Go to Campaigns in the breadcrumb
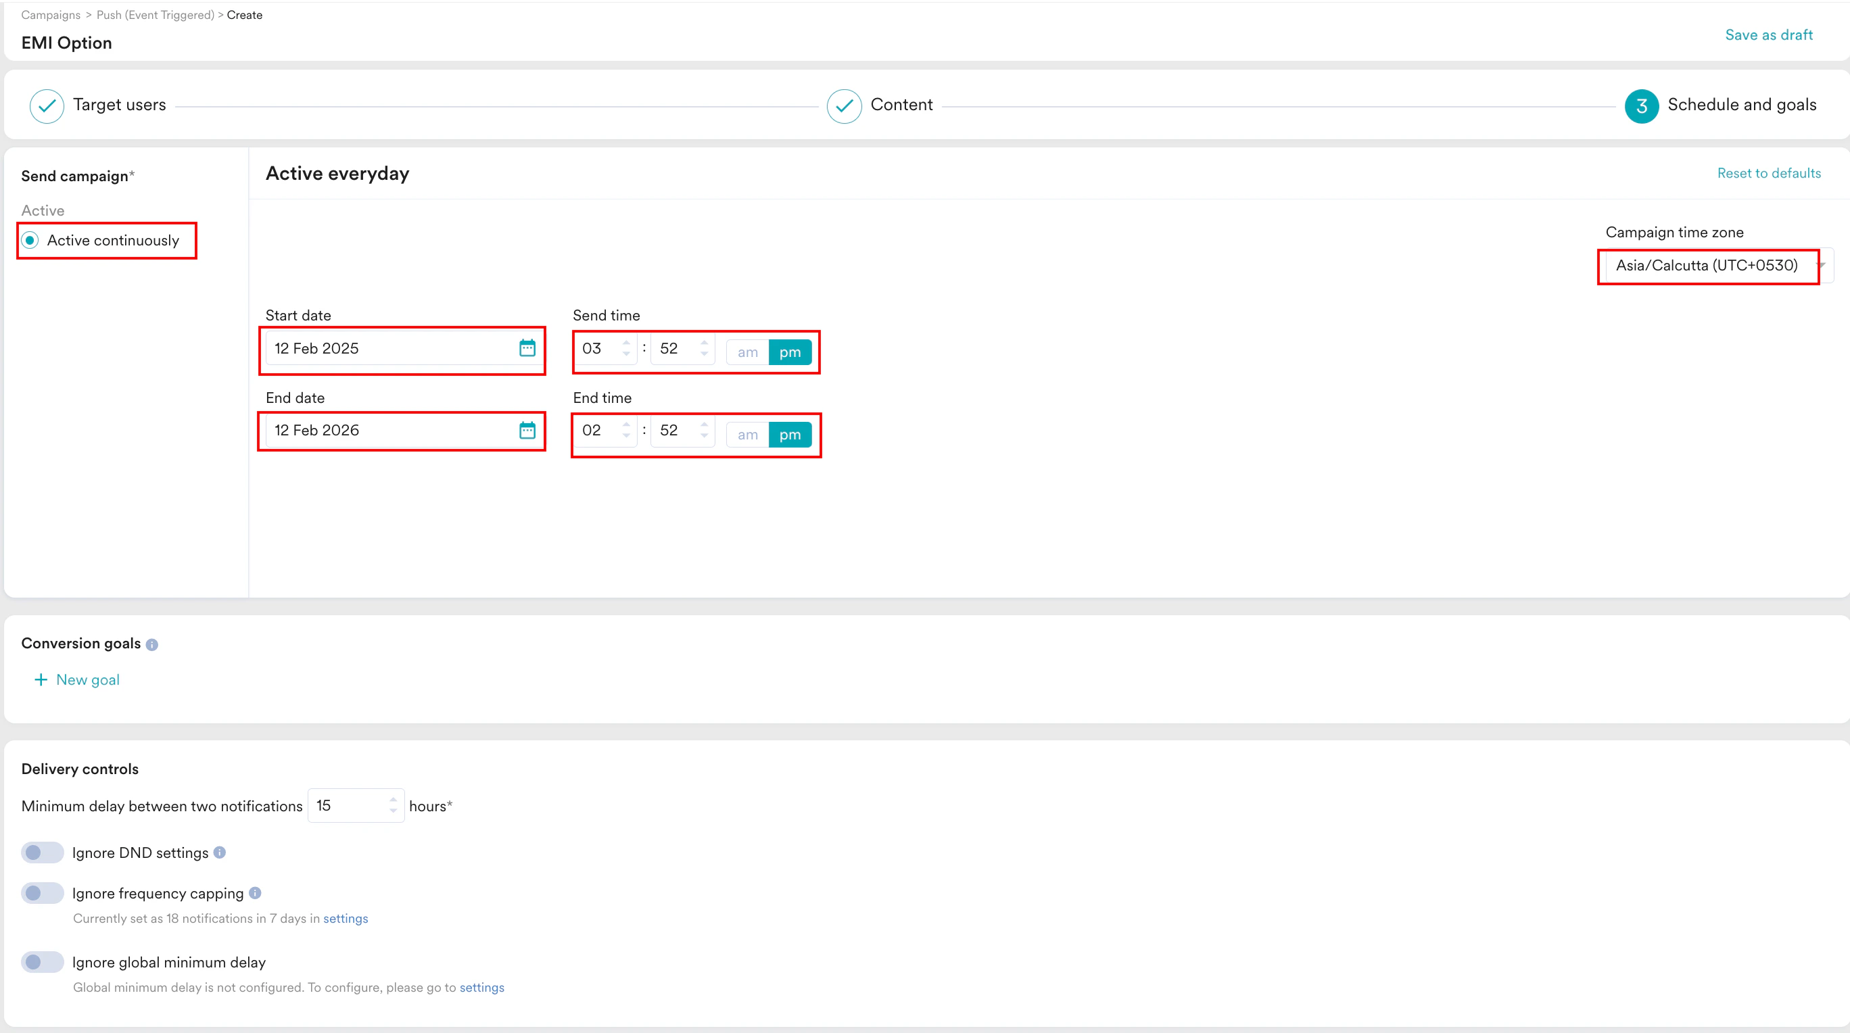 [x=51, y=15]
